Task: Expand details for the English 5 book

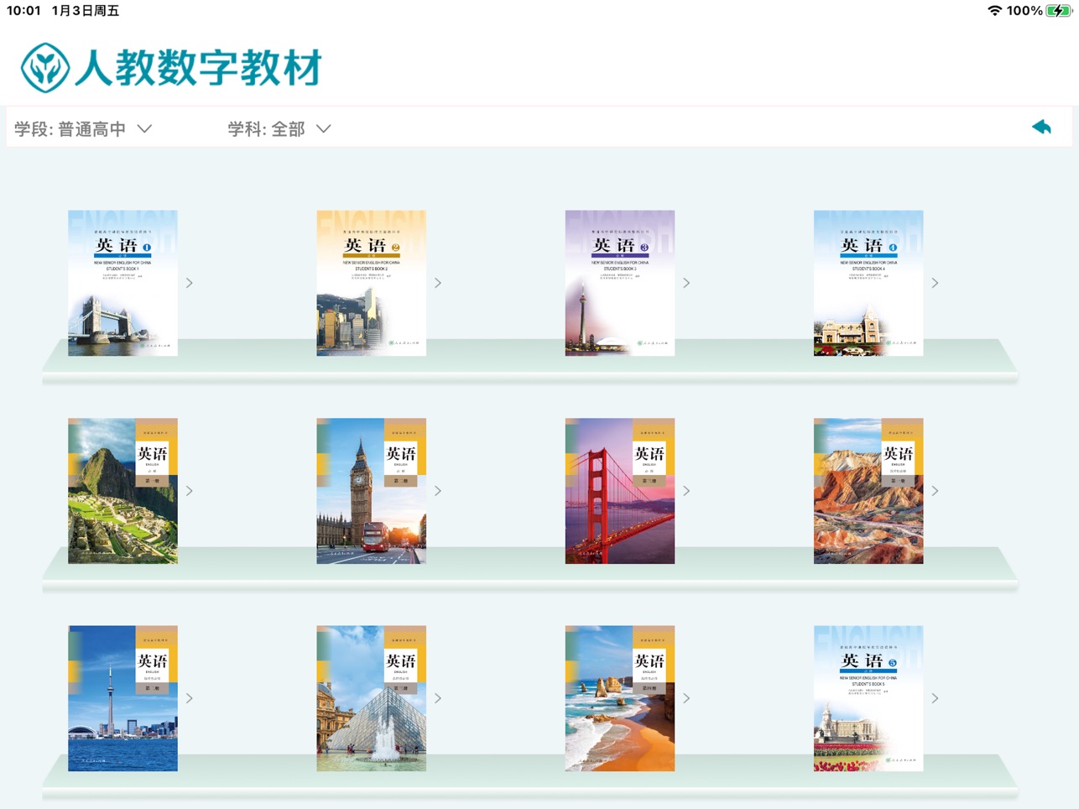Action: (x=935, y=698)
